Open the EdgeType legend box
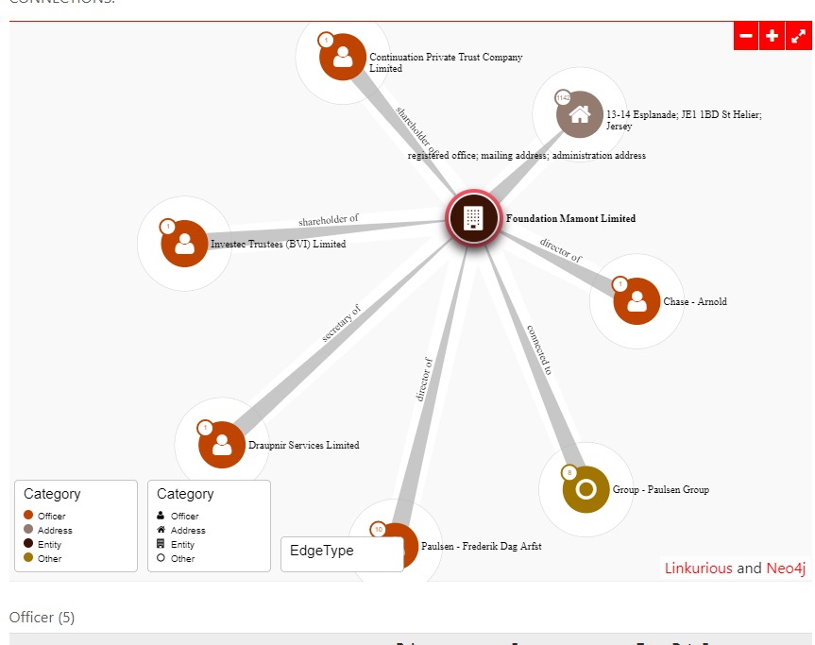Screen dimensions: 815x645 (x=342, y=554)
